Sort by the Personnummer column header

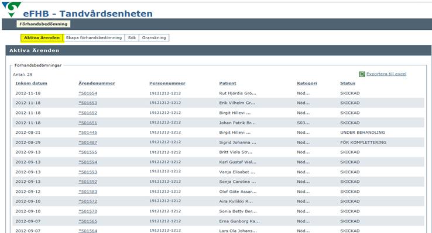(167, 84)
